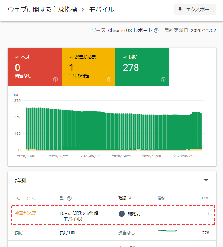Click help icon in green 良好 card
223x247 pixels.
(x=163, y=79)
